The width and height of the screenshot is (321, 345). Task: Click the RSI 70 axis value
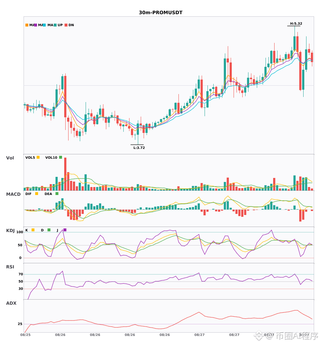(21, 274)
